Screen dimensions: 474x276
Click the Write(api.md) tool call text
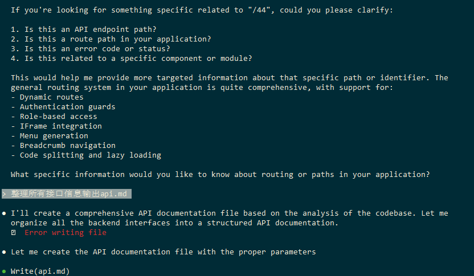coord(40,271)
